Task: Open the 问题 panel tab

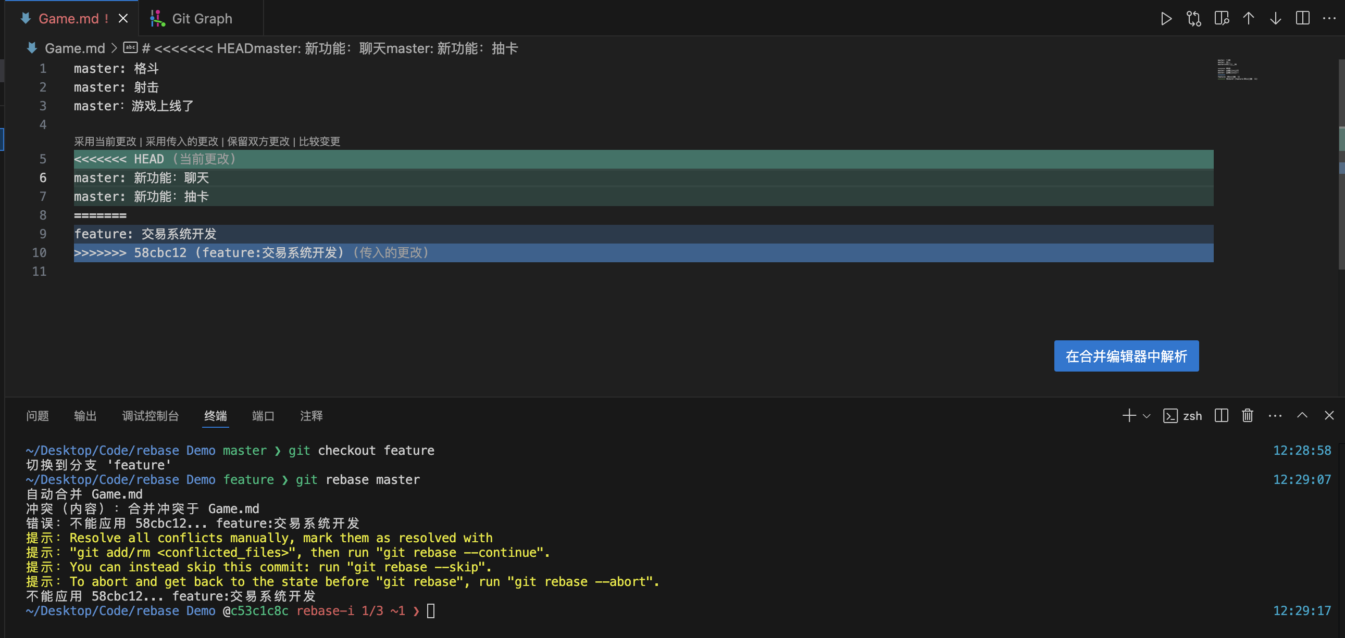Action: [x=38, y=416]
